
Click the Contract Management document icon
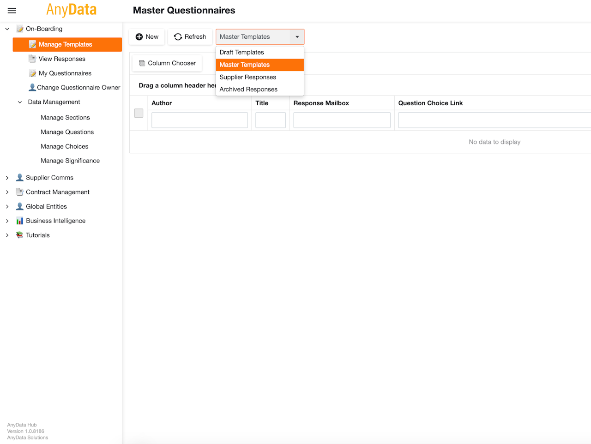[x=20, y=192]
